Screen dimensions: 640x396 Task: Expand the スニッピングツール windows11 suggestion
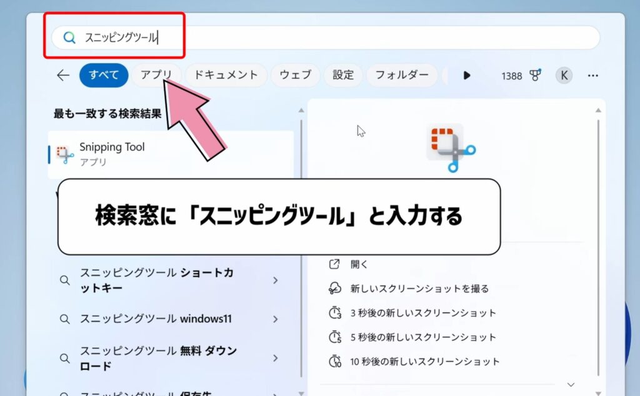(x=276, y=319)
